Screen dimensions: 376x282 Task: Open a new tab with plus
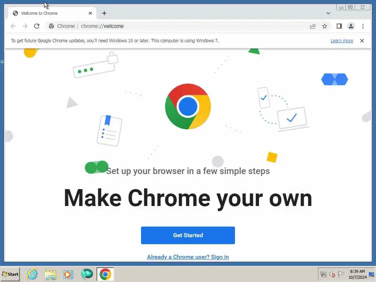pos(104,13)
